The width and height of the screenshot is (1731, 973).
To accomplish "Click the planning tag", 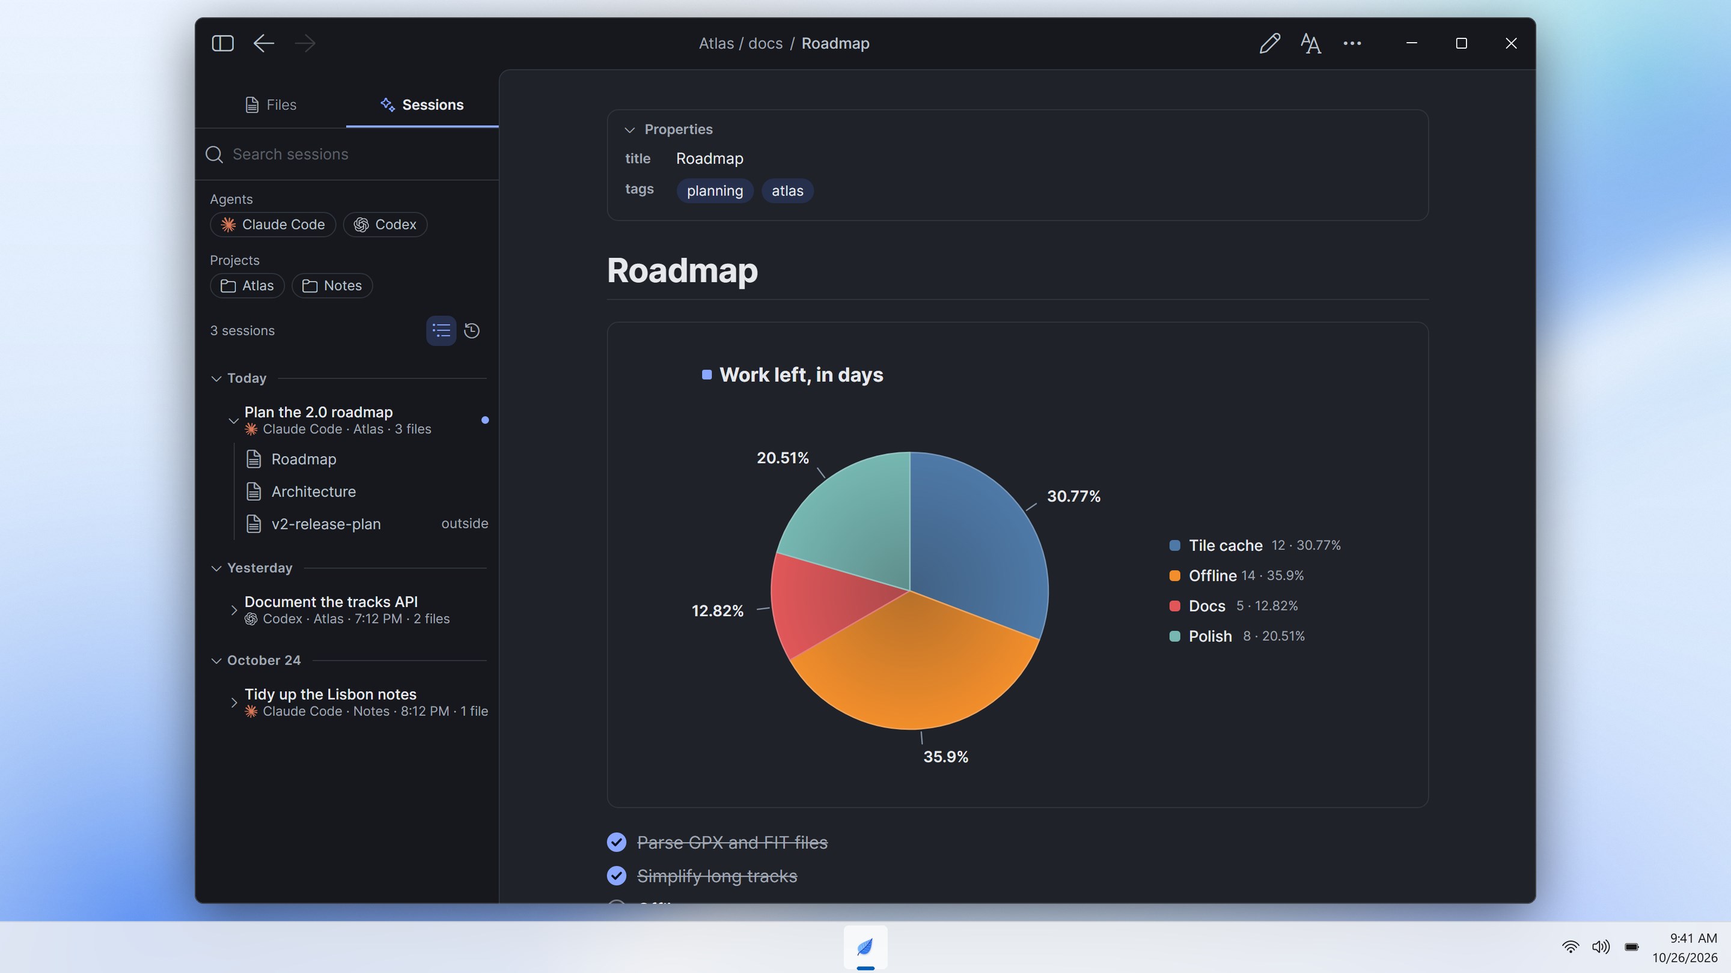I will (x=715, y=191).
